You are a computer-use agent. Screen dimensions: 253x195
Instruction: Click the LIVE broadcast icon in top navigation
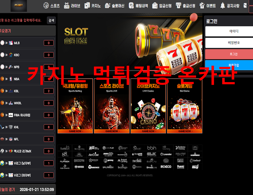coord(66,5)
